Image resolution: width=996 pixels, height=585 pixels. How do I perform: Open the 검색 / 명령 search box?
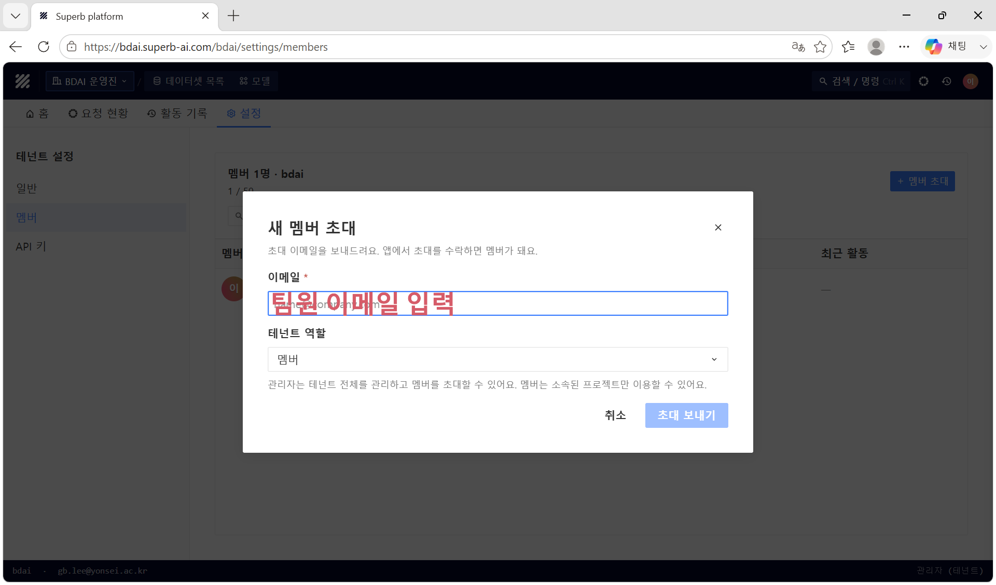click(861, 81)
